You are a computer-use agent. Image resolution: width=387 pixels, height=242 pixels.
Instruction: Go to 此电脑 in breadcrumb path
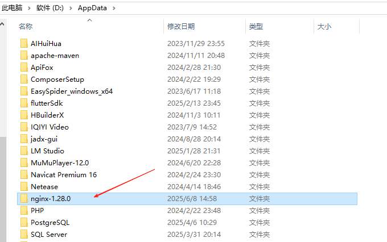point(12,8)
